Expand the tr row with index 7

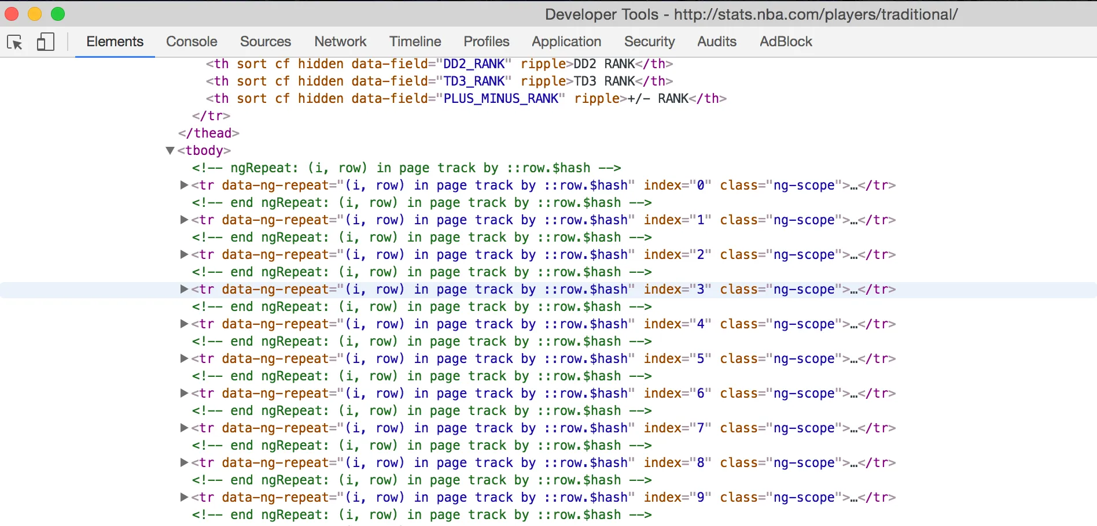click(184, 428)
